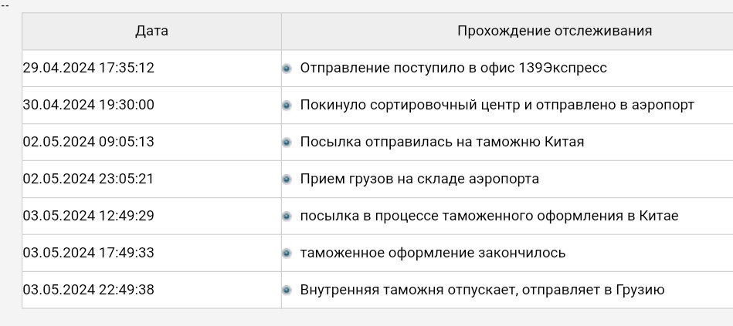Click bullet beside таможенное оформление закончилось
Image resolution: width=733 pixels, height=326 pixels.
tap(287, 254)
